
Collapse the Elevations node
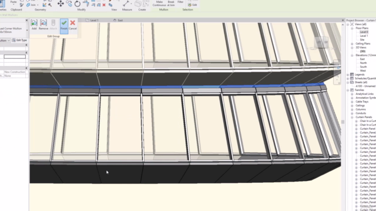[352, 55]
